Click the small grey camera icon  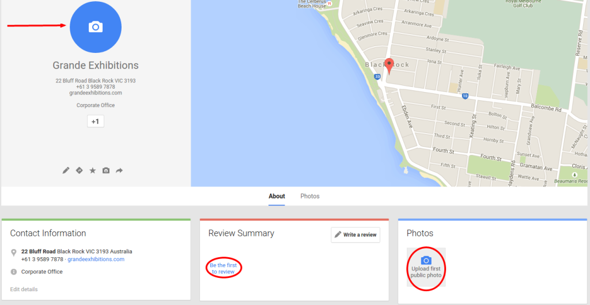coord(106,170)
